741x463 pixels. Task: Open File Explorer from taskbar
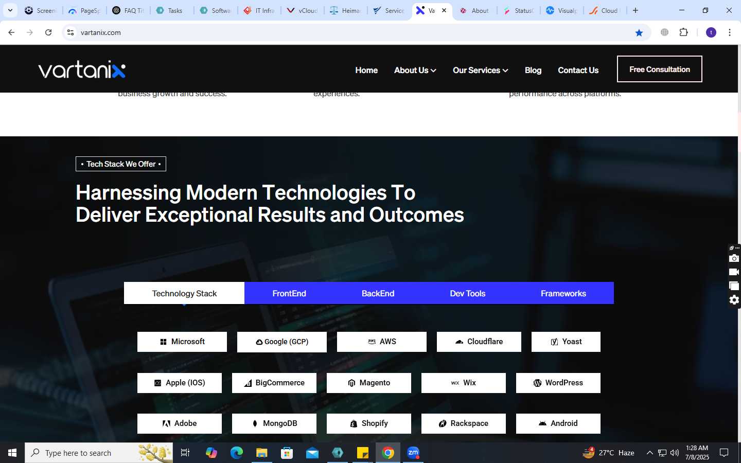click(x=262, y=453)
